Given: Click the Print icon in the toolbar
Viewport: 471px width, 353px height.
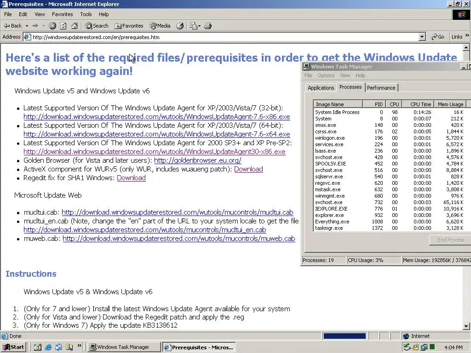Looking at the screenshot, I should (208, 26).
